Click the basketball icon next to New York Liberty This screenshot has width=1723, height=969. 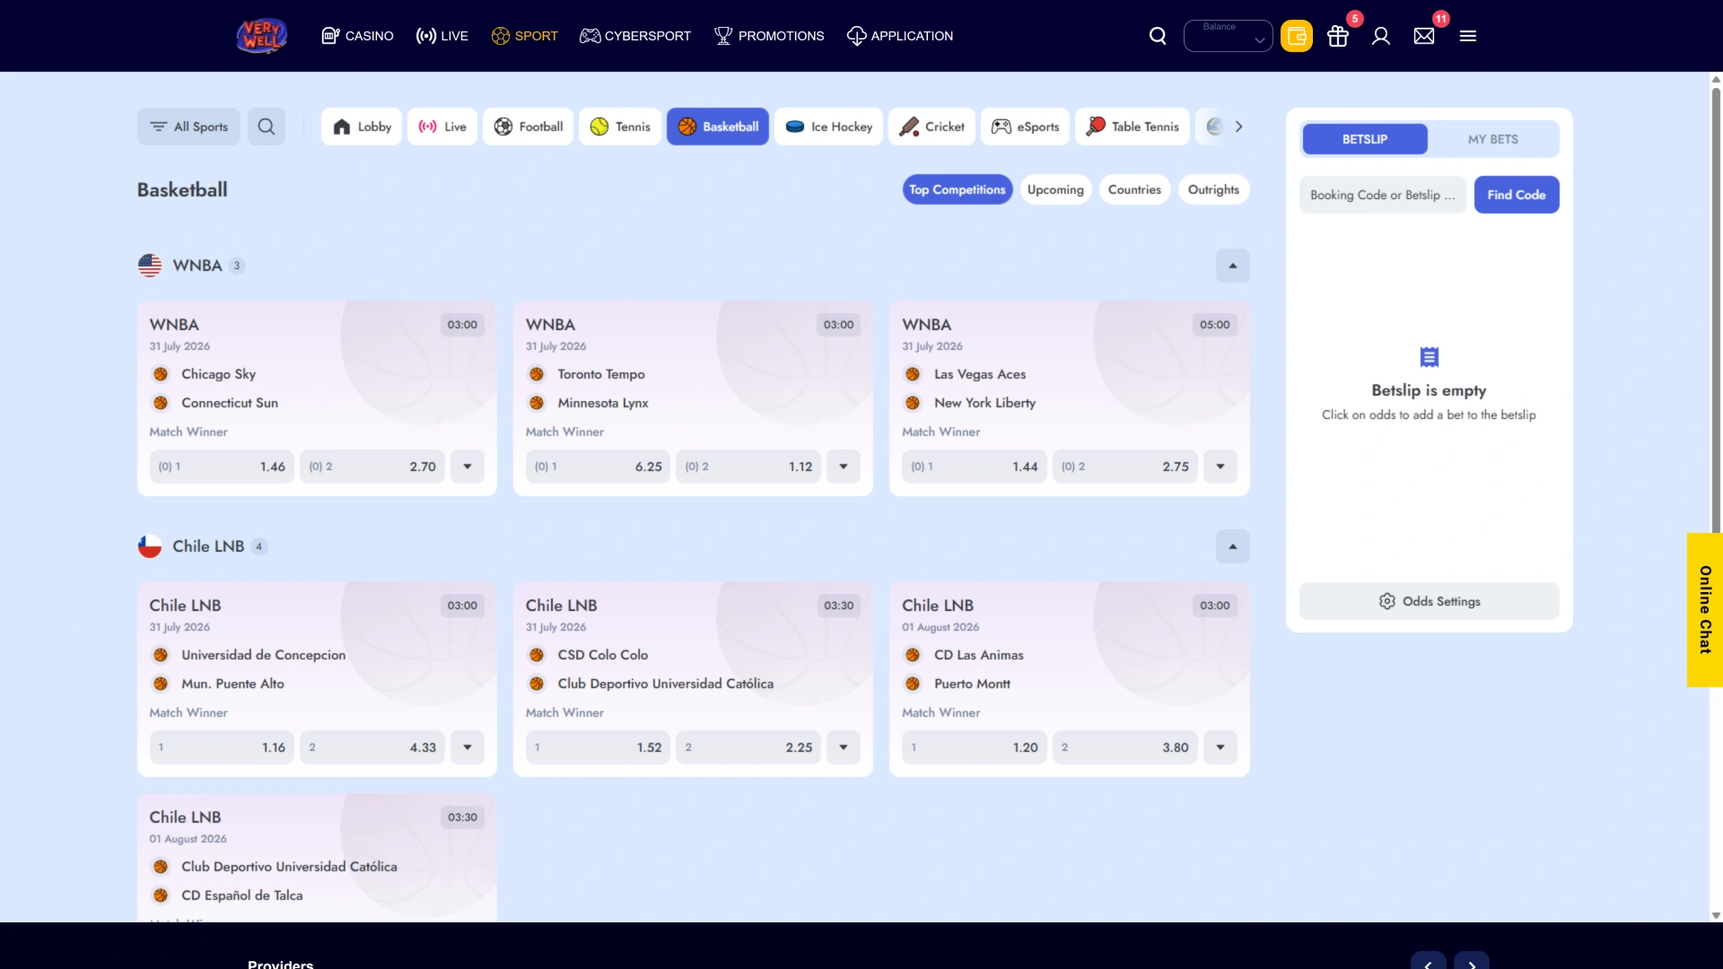(x=913, y=403)
